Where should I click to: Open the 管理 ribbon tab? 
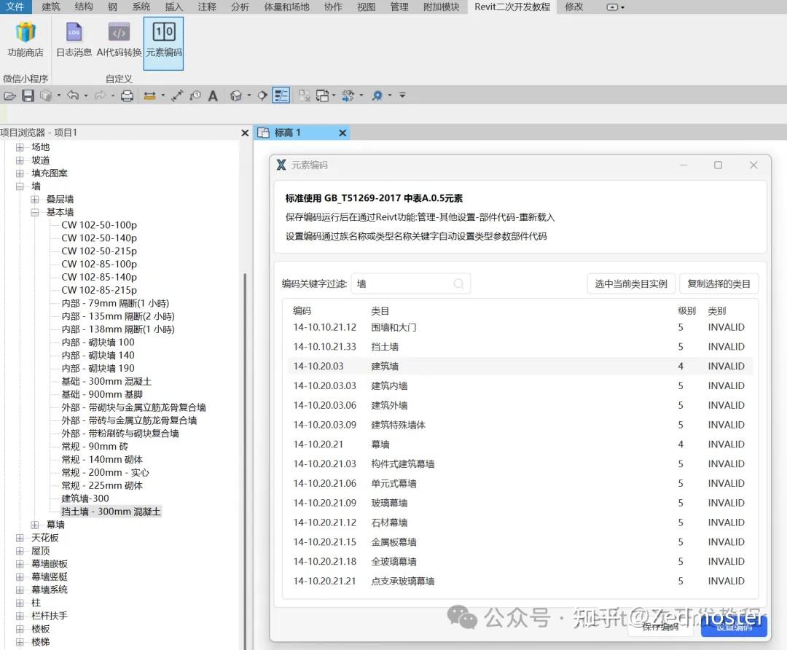pyautogui.click(x=399, y=7)
